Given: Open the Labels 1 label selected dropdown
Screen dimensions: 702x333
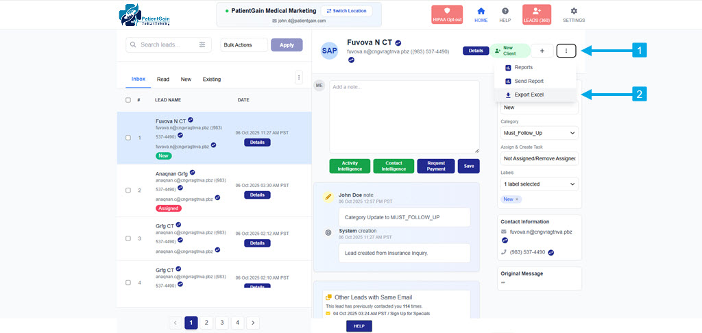Looking at the screenshot, I should click(539, 184).
